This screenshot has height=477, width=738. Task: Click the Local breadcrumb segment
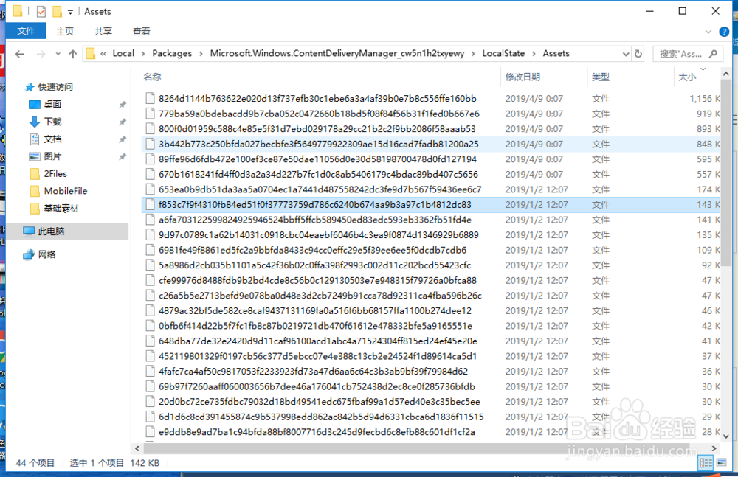click(123, 53)
